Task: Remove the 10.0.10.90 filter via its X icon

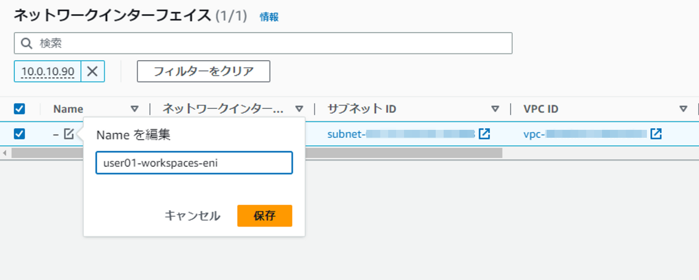Action: tap(92, 71)
